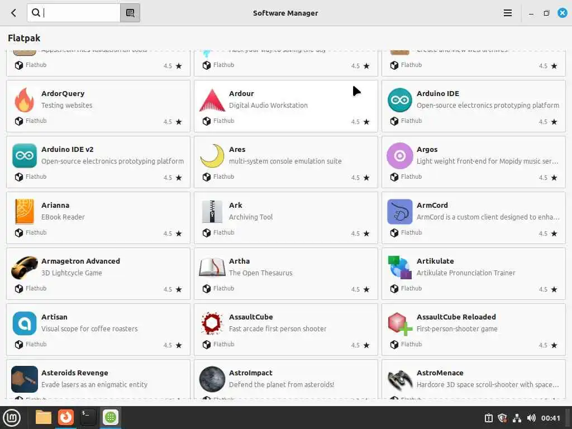The width and height of the screenshot is (572, 429).
Task: Click the Flathub package icon on Ark card
Action: coord(207,233)
